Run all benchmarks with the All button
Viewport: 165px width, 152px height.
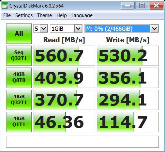[19, 33]
